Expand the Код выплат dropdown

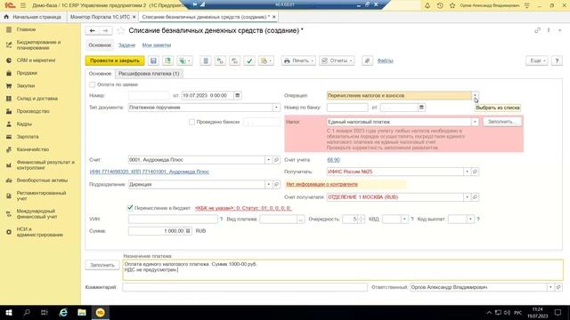click(470, 219)
